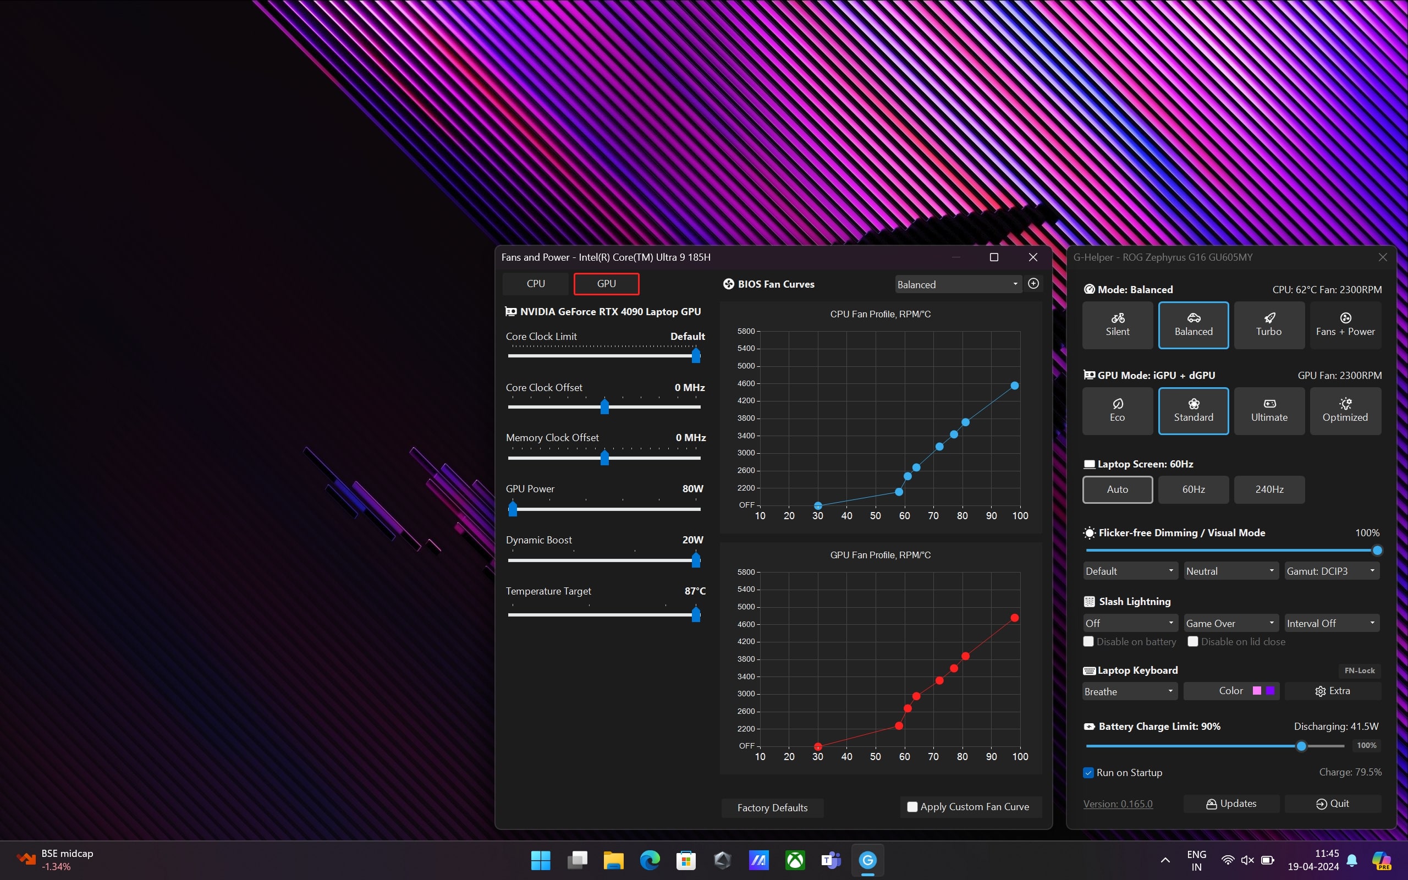1408x880 pixels.
Task: Adjust the Battery Charge Limit slider
Action: pyautogui.click(x=1215, y=746)
